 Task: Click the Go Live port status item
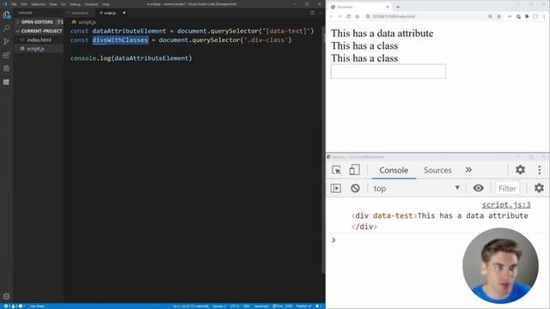tap(283, 306)
